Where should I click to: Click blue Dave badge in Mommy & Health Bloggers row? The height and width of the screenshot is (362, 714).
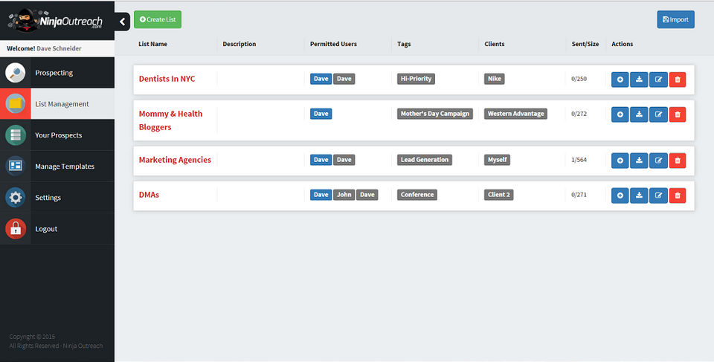[x=321, y=114]
